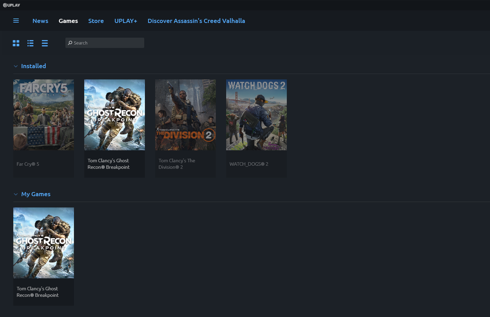Switch to grid tile view
The height and width of the screenshot is (317, 490).
16,43
